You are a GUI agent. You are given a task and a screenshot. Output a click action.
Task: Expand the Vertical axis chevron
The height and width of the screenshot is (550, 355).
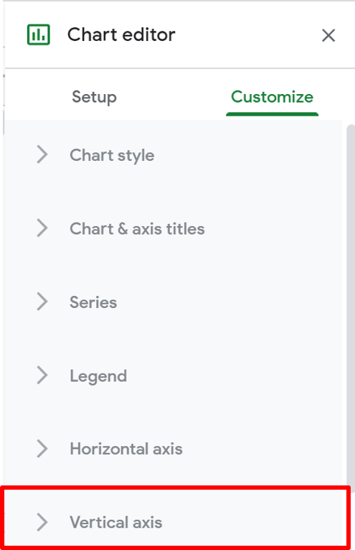(x=42, y=522)
